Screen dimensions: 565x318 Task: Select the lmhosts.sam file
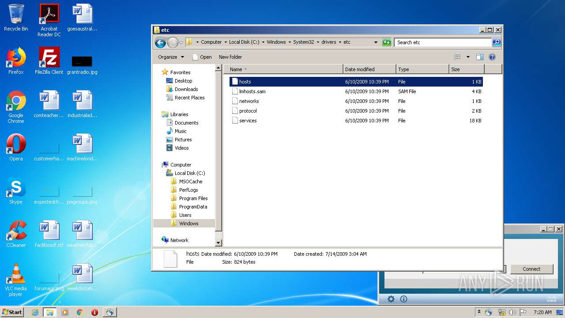coord(356,91)
